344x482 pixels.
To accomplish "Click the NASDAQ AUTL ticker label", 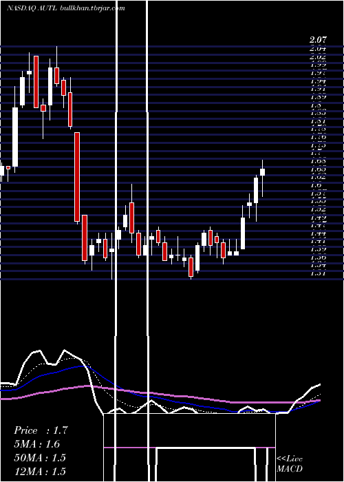I will (32, 8).
